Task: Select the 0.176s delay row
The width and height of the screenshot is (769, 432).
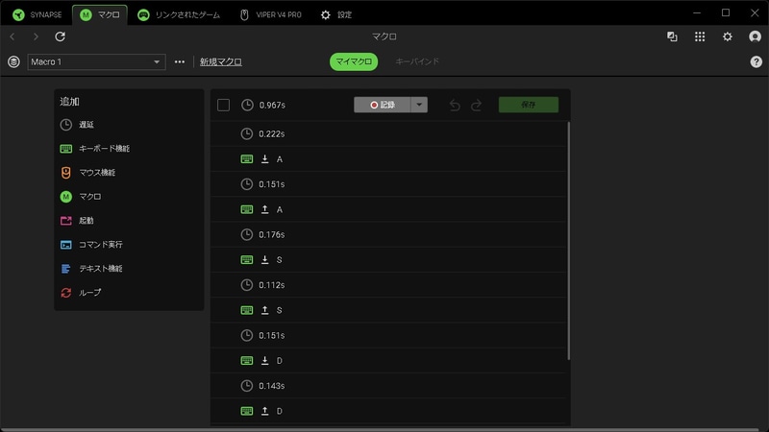Action: pyautogui.click(x=388, y=234)
